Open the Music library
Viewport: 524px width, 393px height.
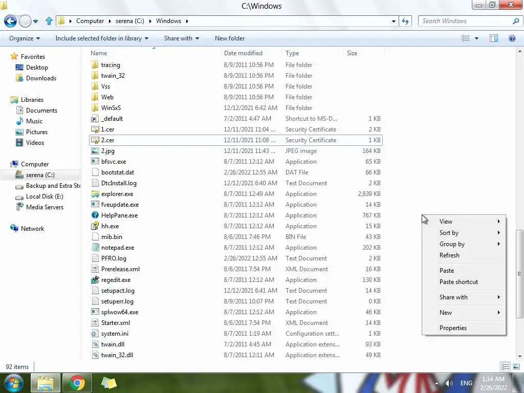pos(29,121)
